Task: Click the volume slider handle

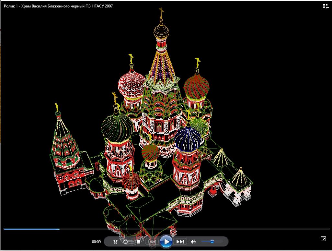Action: click(x=212, y=242)
